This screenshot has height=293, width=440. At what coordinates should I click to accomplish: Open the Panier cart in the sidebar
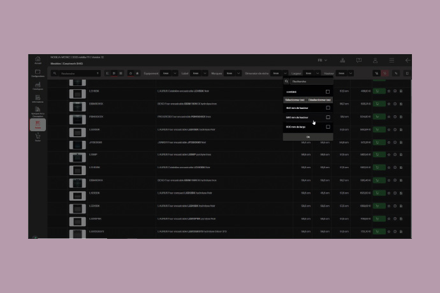[38, 138]
